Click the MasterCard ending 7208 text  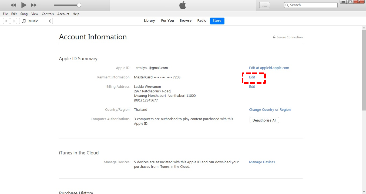click(x=157, y=77)
